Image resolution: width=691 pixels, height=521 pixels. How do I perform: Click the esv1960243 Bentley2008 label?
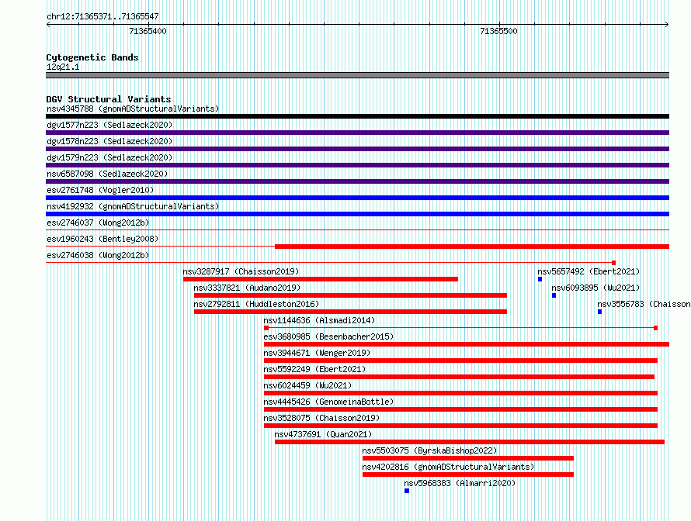tap(102, 239)
